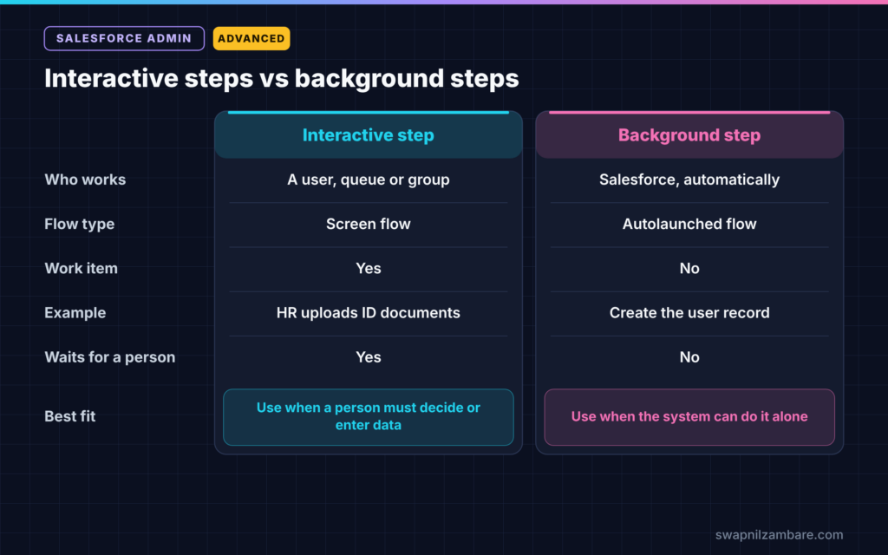Click 'Yes' in the Work item row

(x=368, y=269)
